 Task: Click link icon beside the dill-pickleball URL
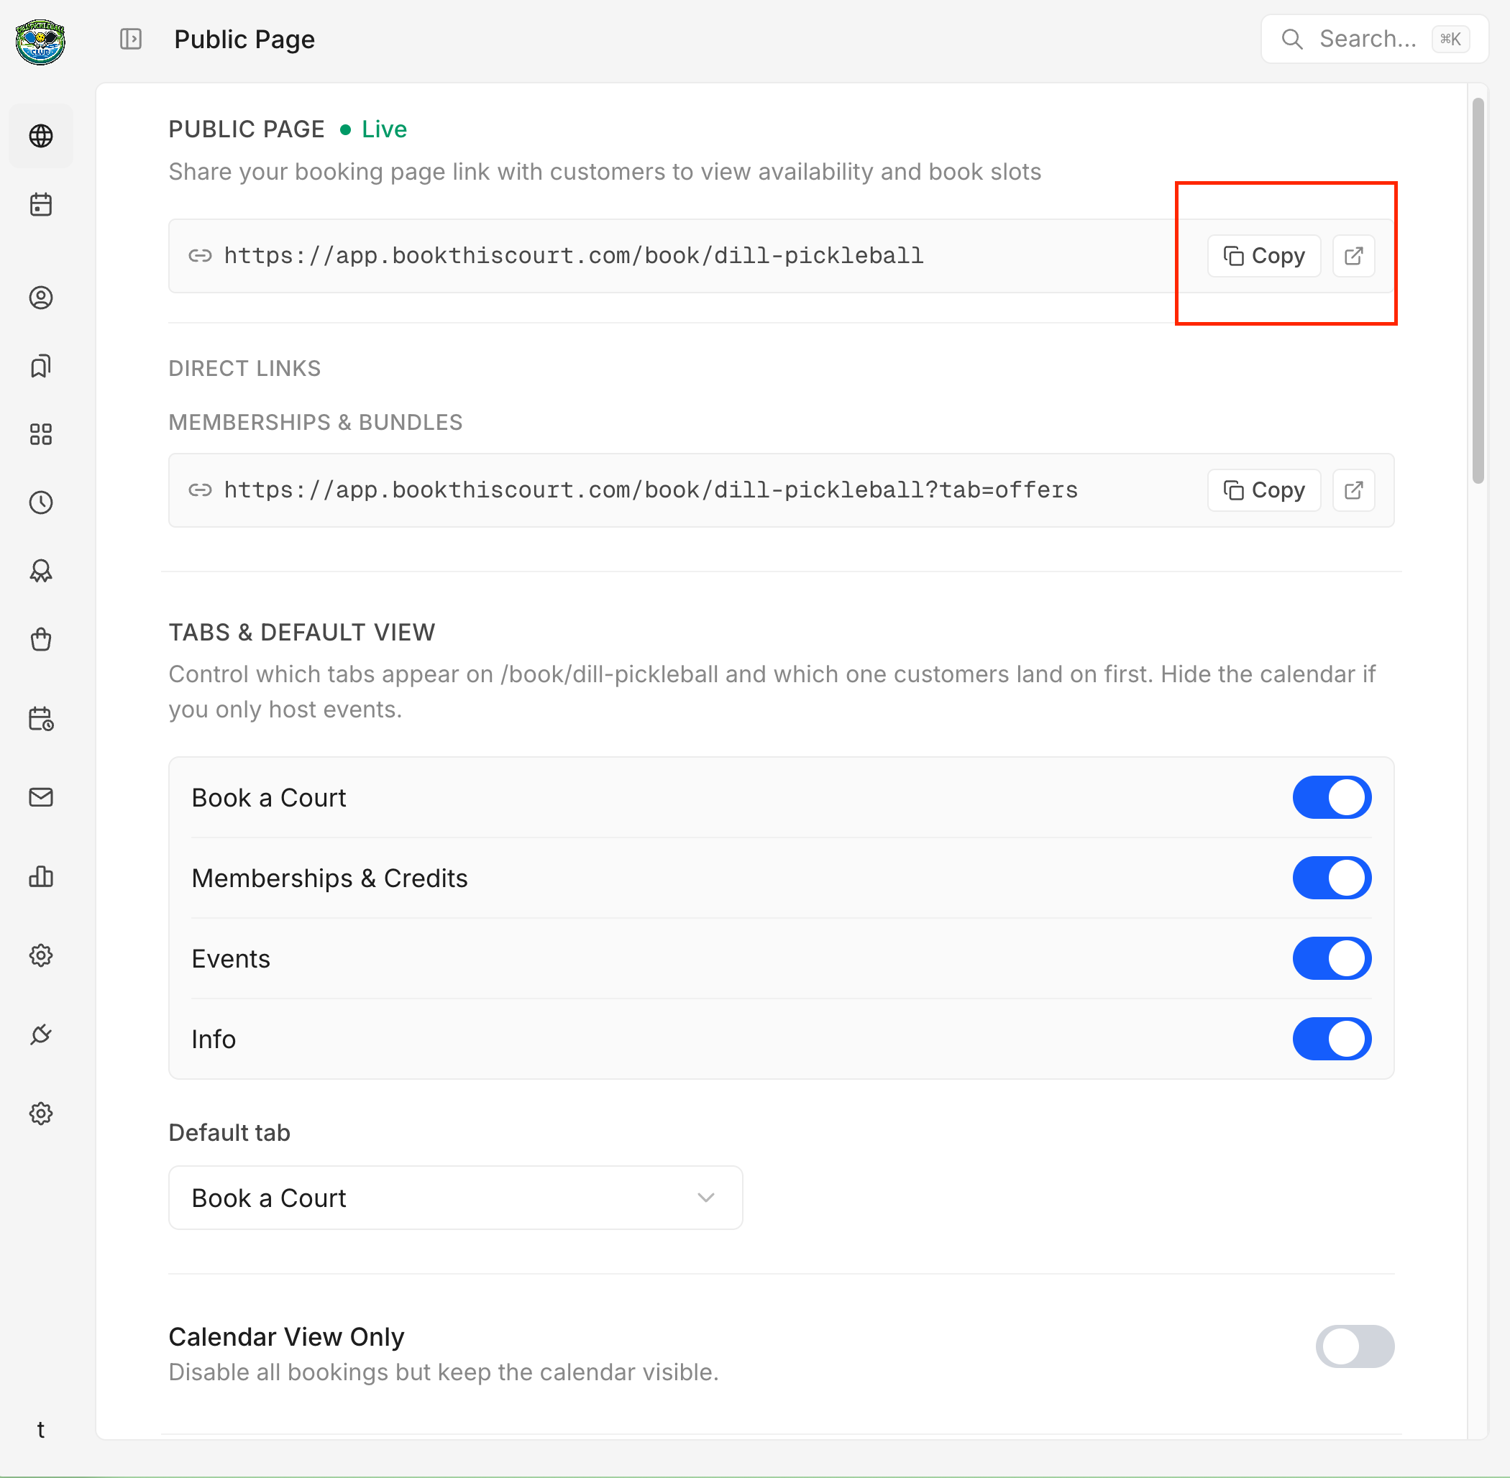point(201,255)
